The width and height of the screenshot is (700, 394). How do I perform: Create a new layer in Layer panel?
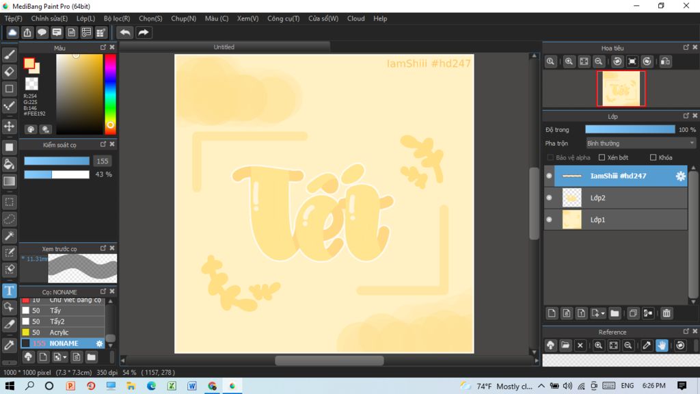click(x=552, y=313)
